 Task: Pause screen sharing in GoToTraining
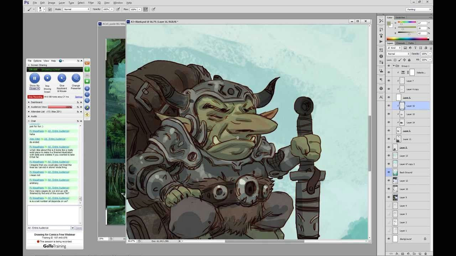coord(35,78)
